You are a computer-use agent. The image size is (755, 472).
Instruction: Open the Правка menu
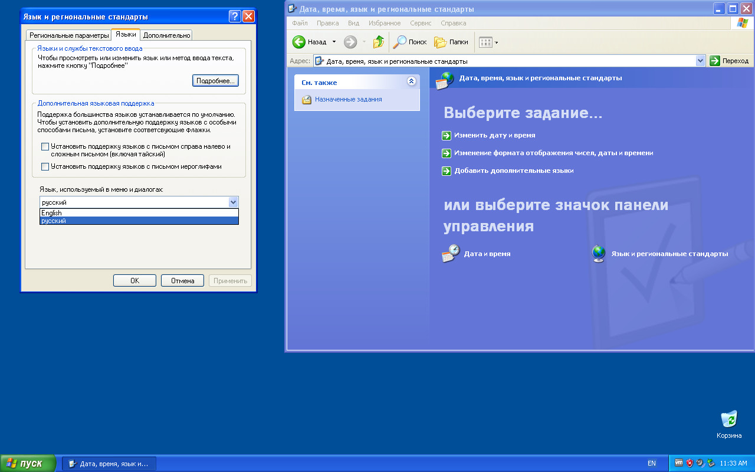(327, 23)
